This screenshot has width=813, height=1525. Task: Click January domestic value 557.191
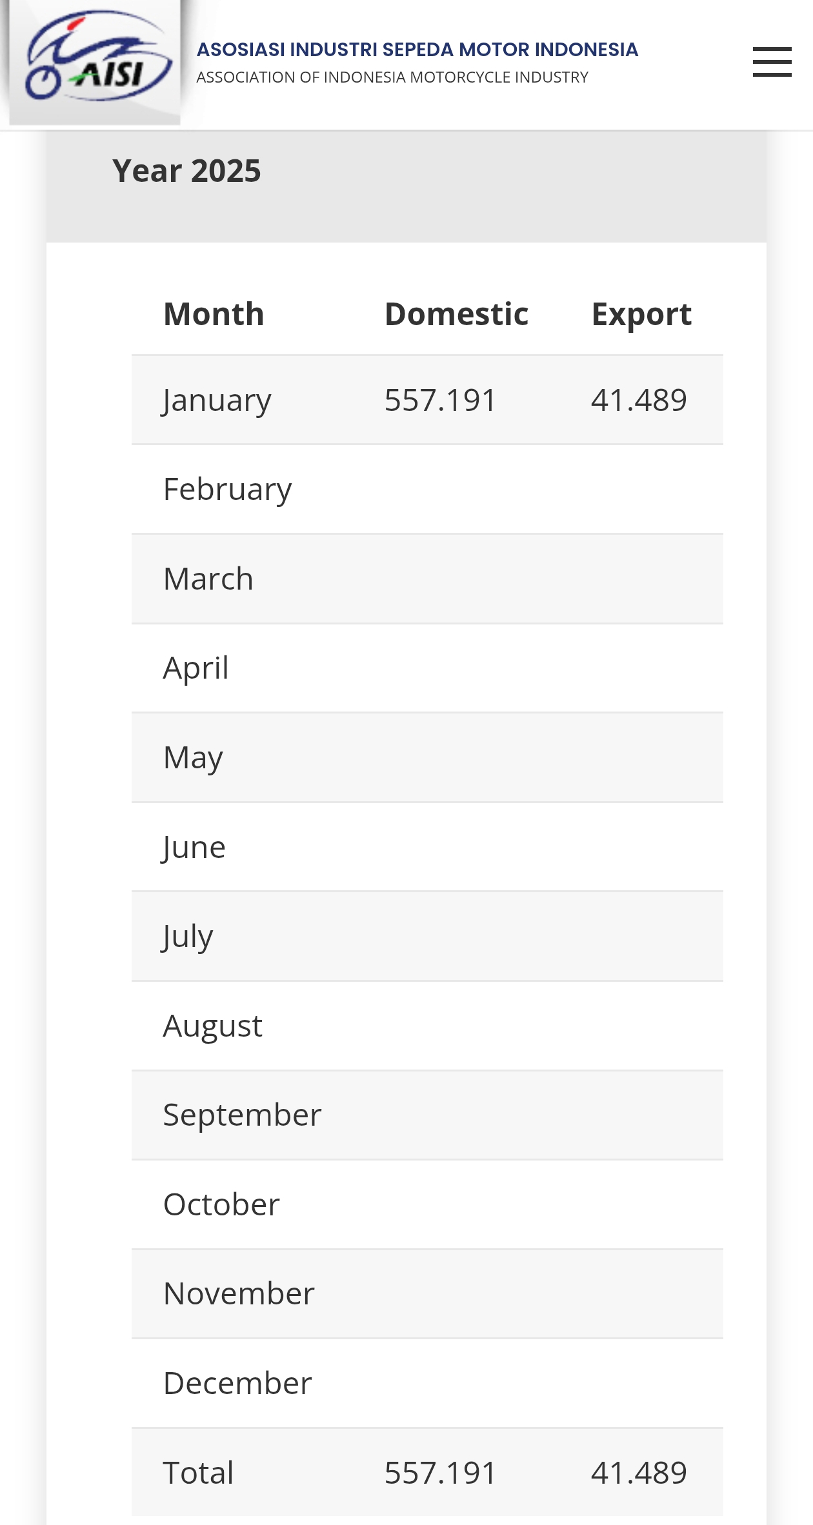point(440,400)
